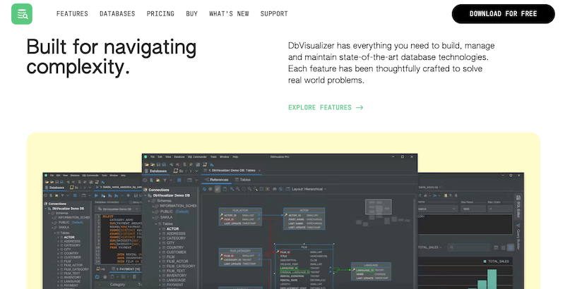Switch to the References subtab
The image size is (565, 289).
tap(217, 180)
